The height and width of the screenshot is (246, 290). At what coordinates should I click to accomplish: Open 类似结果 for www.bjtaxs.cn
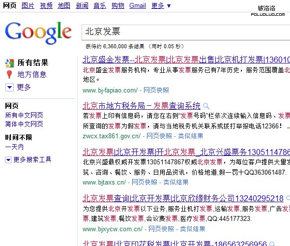tap(175, 183)
